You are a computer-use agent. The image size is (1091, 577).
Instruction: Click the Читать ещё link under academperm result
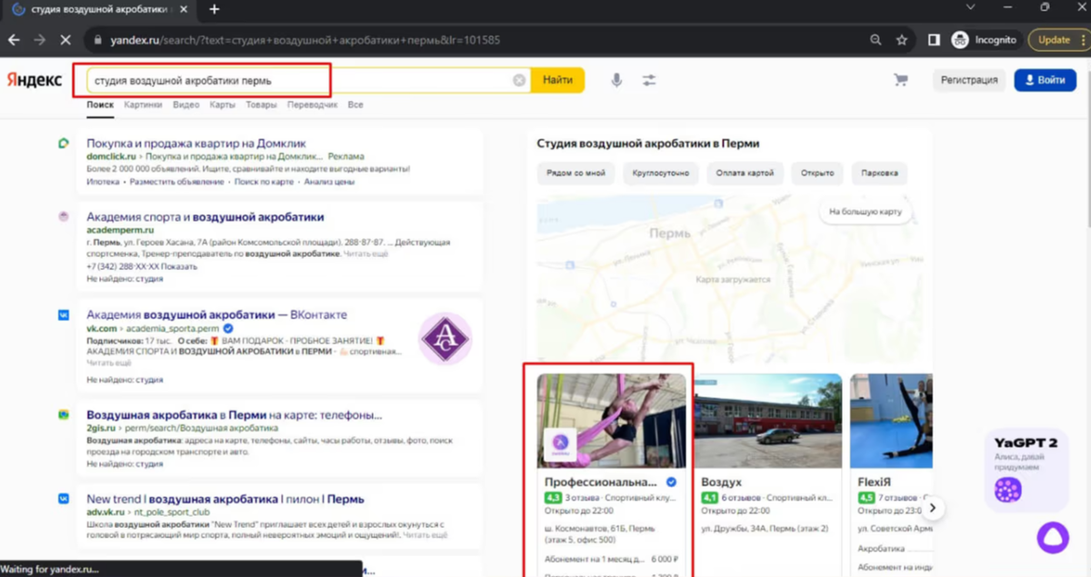[x=366, y=254]
